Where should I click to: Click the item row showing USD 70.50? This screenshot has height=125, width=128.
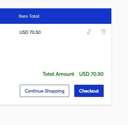click(56, 32)
